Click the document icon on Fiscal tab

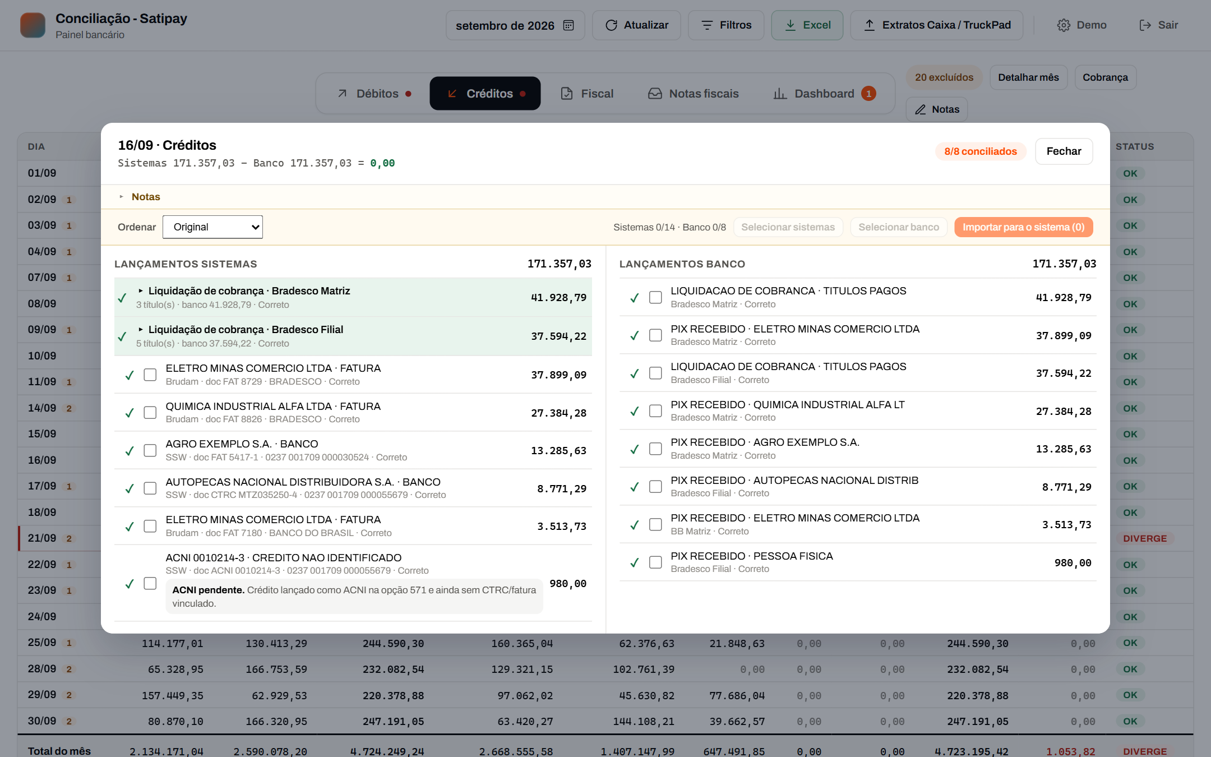pyautogui.click(x=567, y=94)
